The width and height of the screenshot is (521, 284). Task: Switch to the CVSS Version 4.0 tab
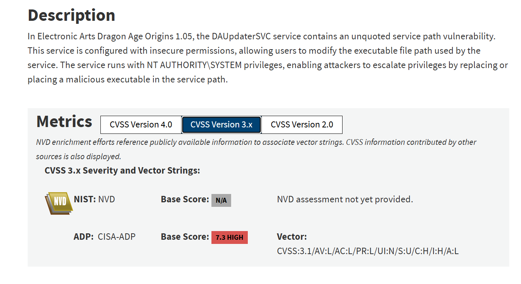pos(141,125)
